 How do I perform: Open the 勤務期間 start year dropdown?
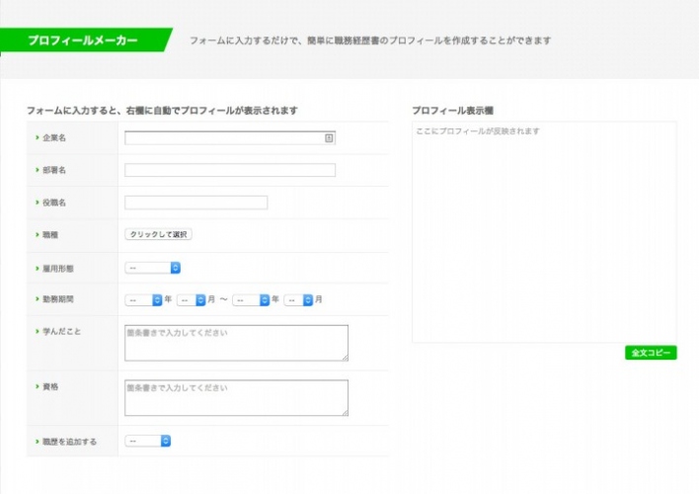click(143, 300)
